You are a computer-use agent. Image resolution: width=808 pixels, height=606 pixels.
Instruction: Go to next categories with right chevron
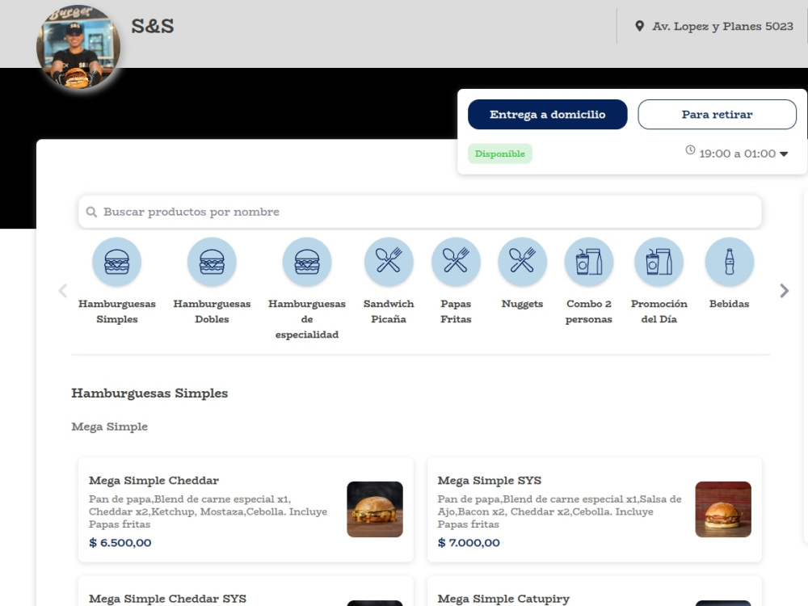point(785,291)
